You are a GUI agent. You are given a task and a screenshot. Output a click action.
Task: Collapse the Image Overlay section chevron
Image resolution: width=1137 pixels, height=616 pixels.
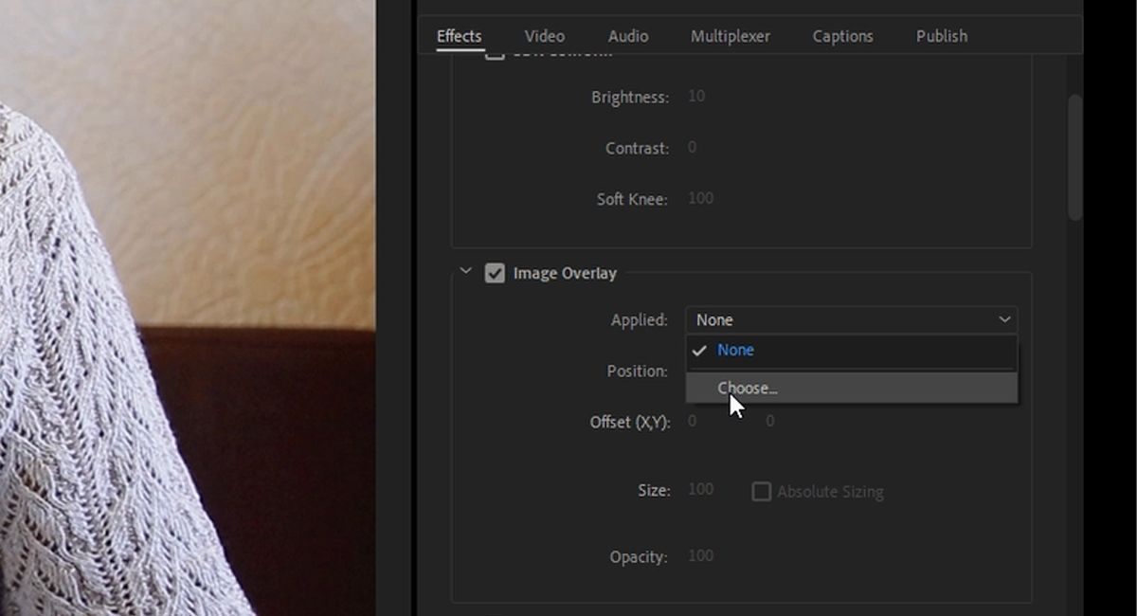(x=465, y=271)
